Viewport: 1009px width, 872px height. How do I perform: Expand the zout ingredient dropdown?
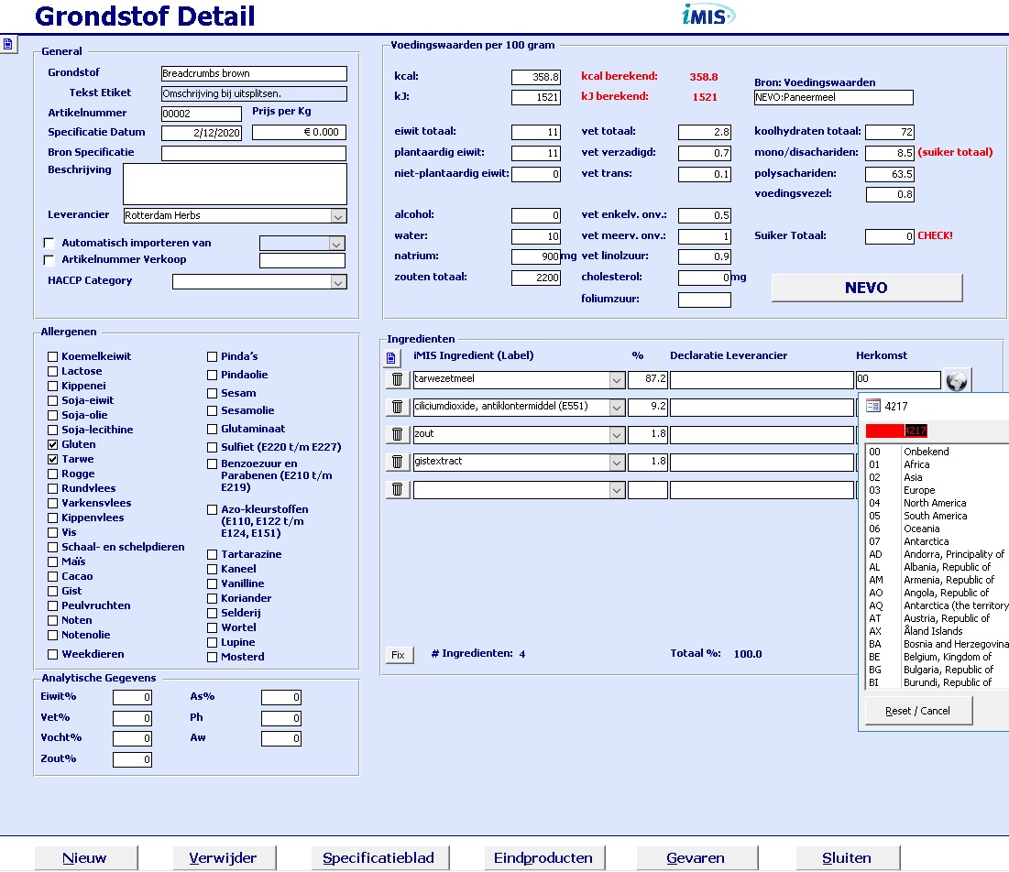pos(617,435)
